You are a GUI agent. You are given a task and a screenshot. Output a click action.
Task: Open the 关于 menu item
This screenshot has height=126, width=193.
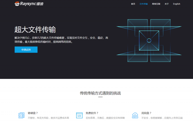[167, 4]
